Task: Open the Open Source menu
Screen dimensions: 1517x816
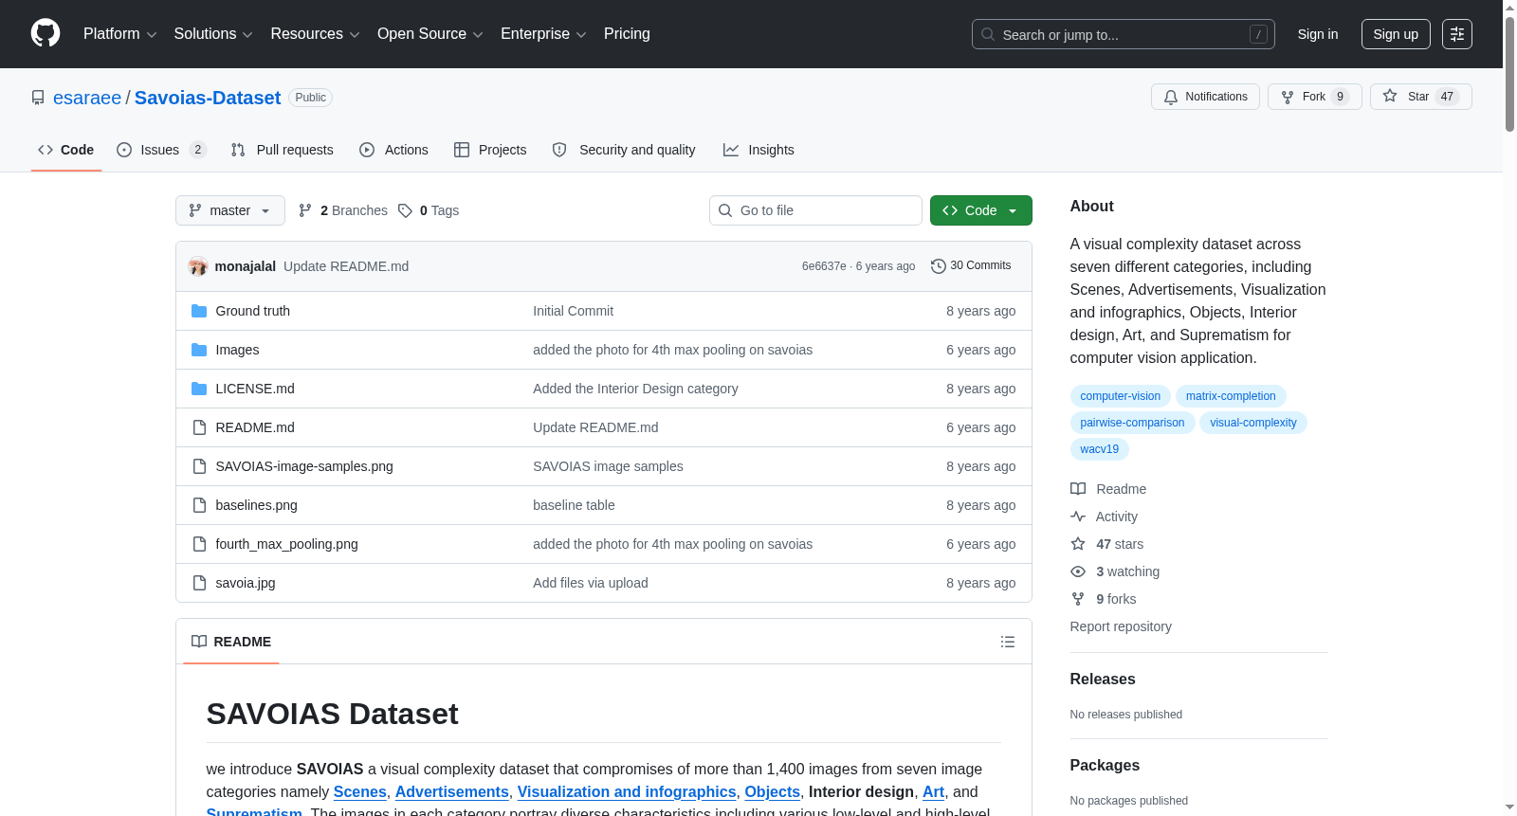Action: pyautogui.click(x=430, y=34)
